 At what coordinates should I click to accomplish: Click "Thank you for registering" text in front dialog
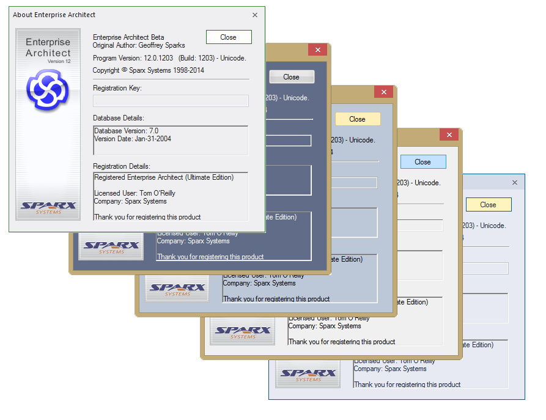pos(147,217)
